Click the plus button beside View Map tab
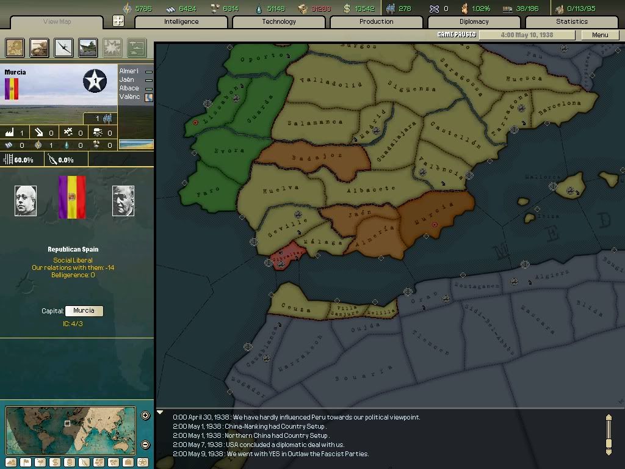The height and width of the screenshot is (469, 625). point(118,21)
